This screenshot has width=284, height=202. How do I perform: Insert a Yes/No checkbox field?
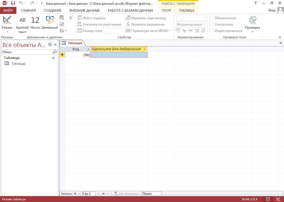tap(62, 24)
